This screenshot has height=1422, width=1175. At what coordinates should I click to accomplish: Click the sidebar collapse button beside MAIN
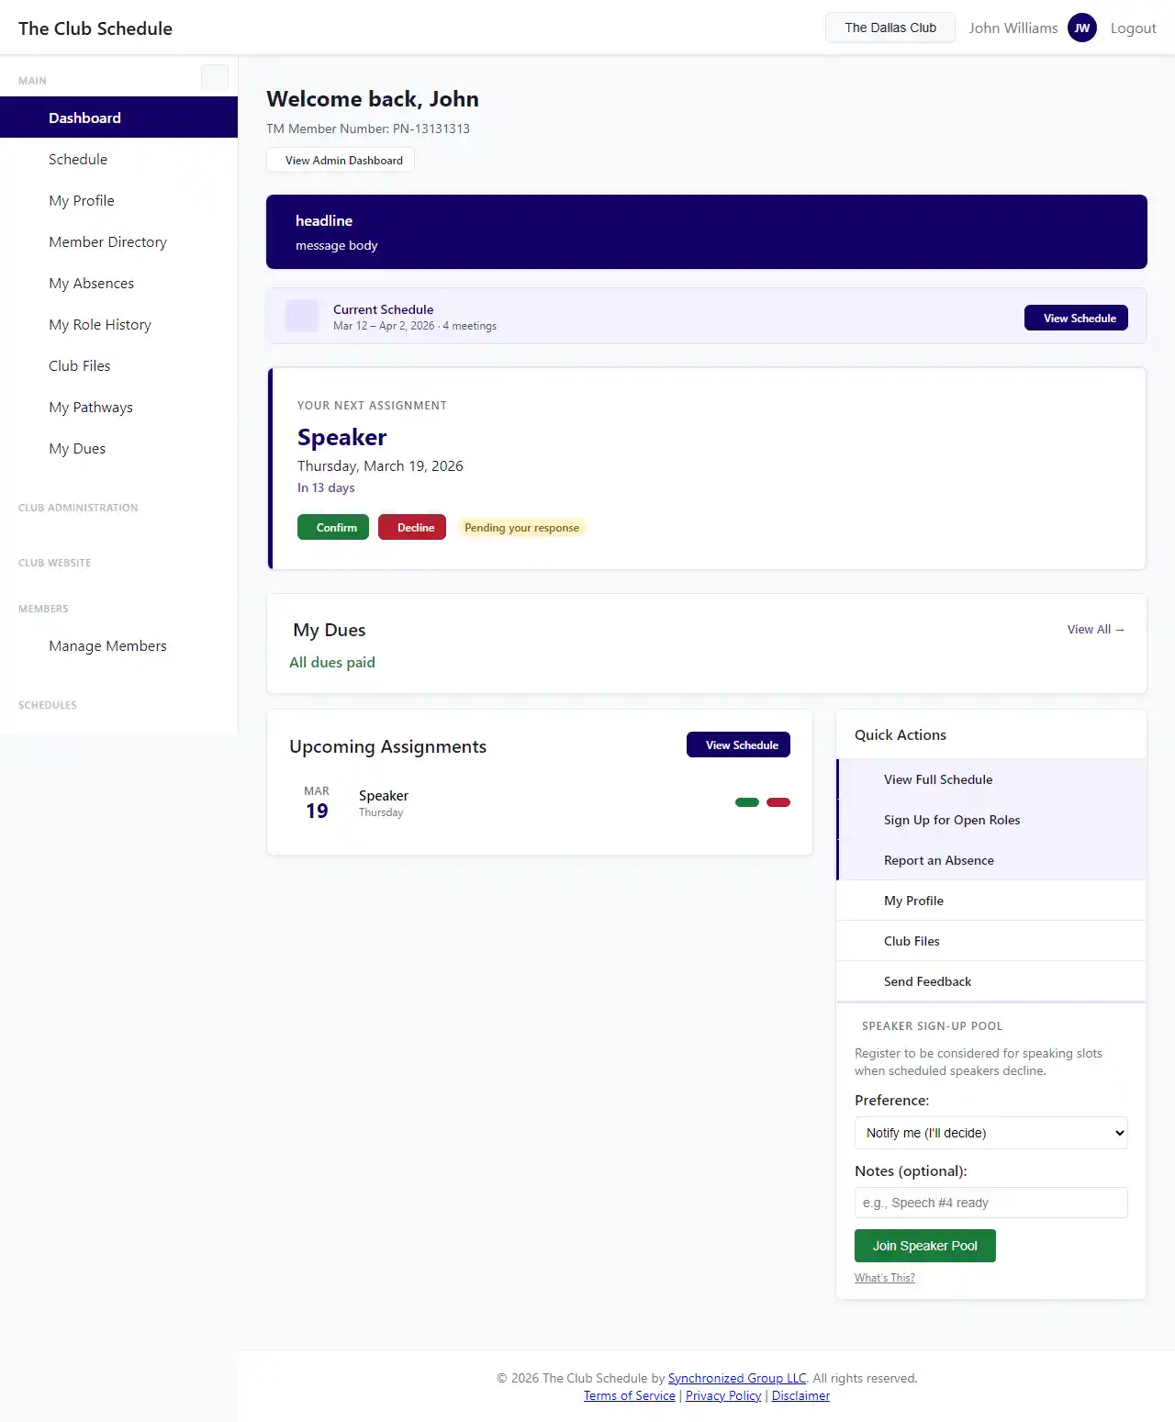(214, 78)
